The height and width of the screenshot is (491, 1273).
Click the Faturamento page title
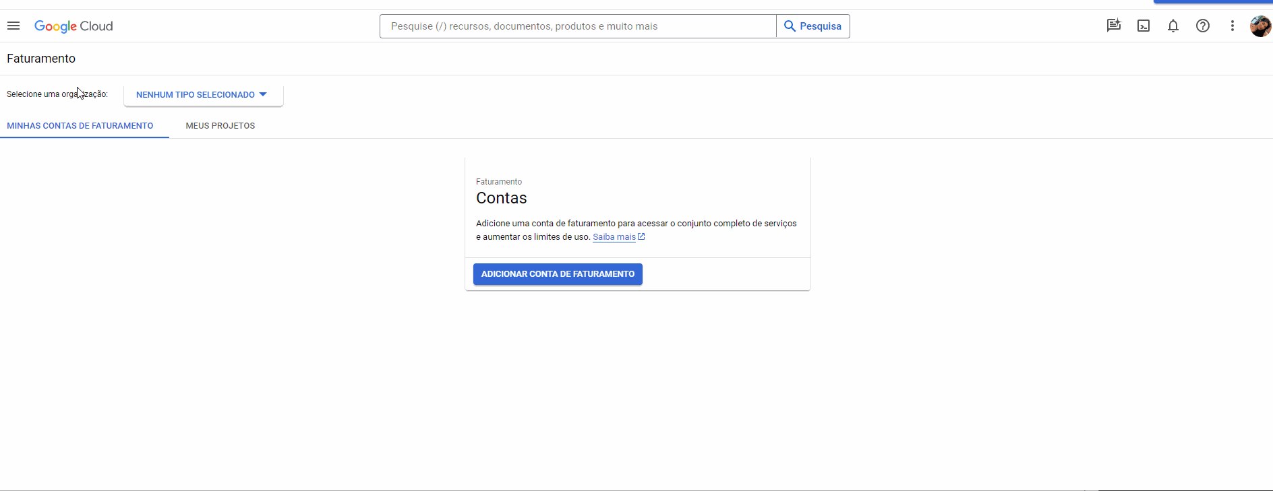pyautogui.click(x=41, y=59)
